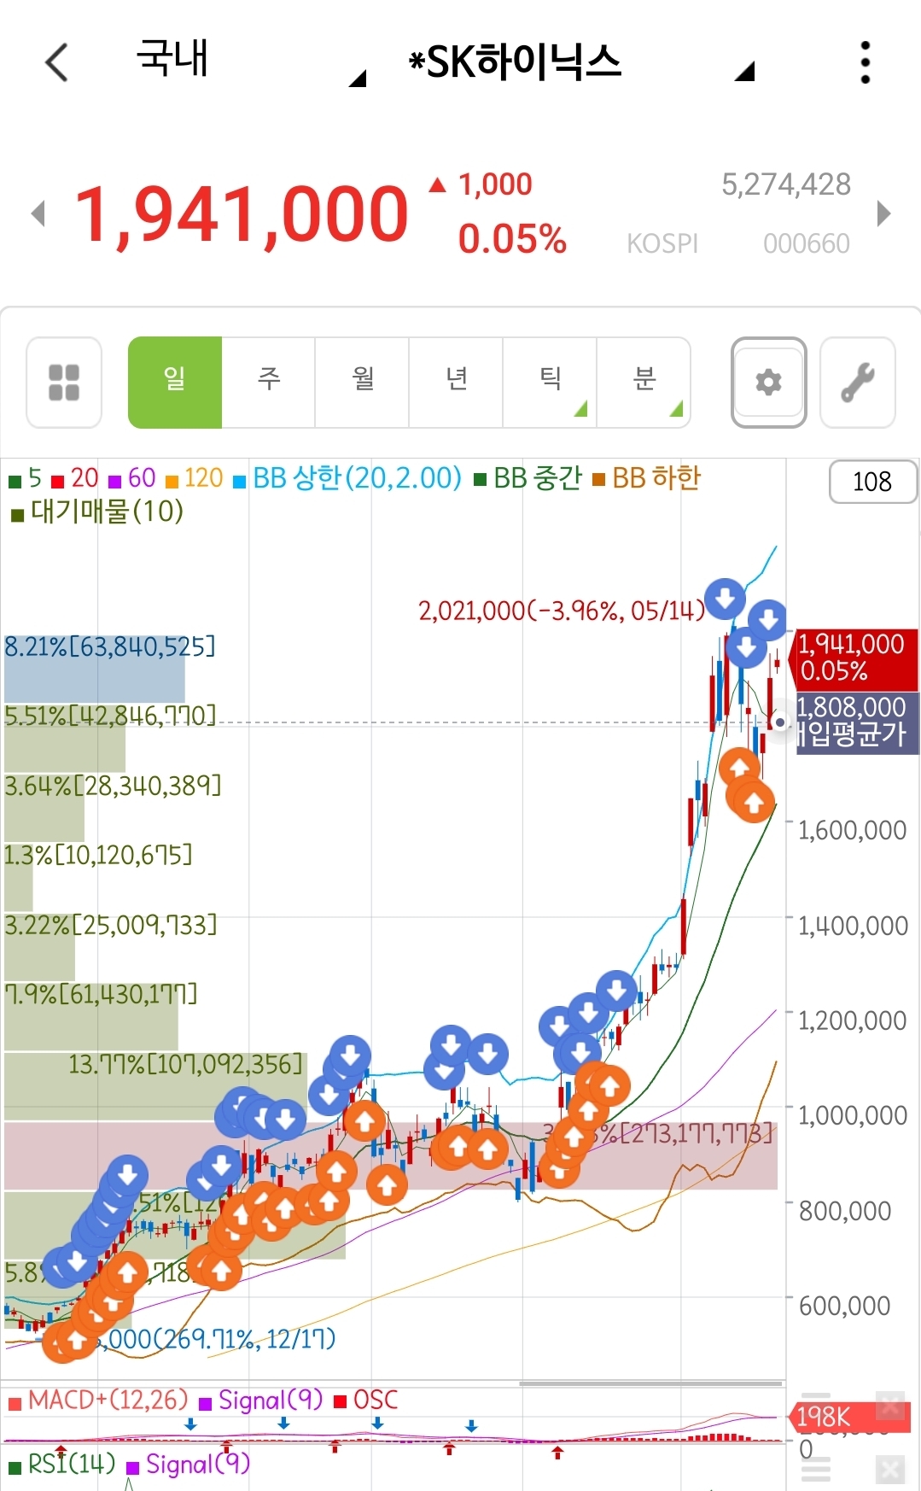Tap orange buy marker nearest 1,600,000 axis label
Screen dimensions: 921x1491
pos(753,802)
